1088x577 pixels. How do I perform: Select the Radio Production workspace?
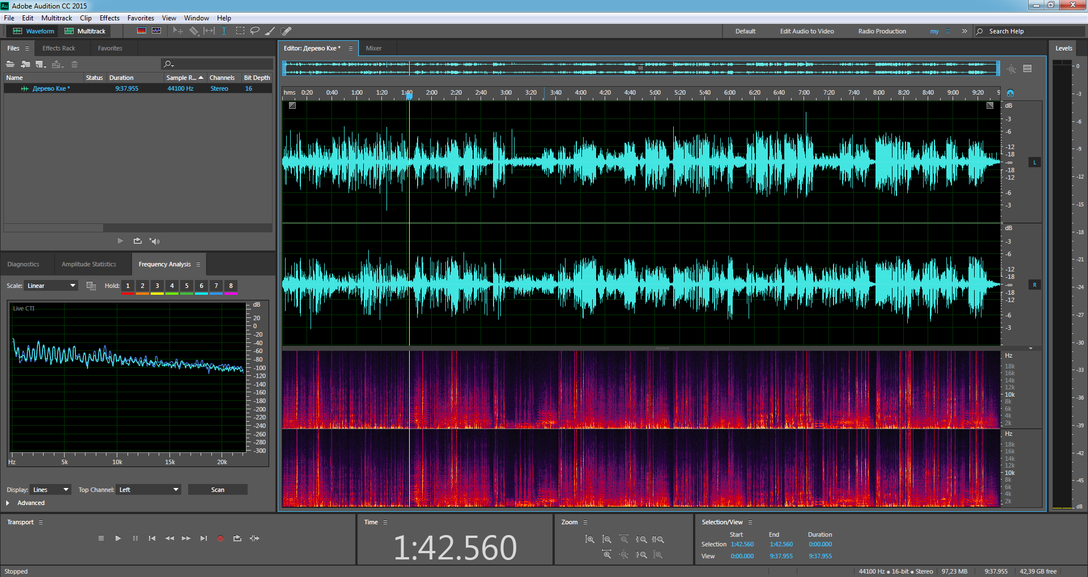[x=882, y=31]
